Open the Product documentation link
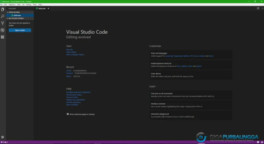 pyautogui.click(x=76, y=100)
